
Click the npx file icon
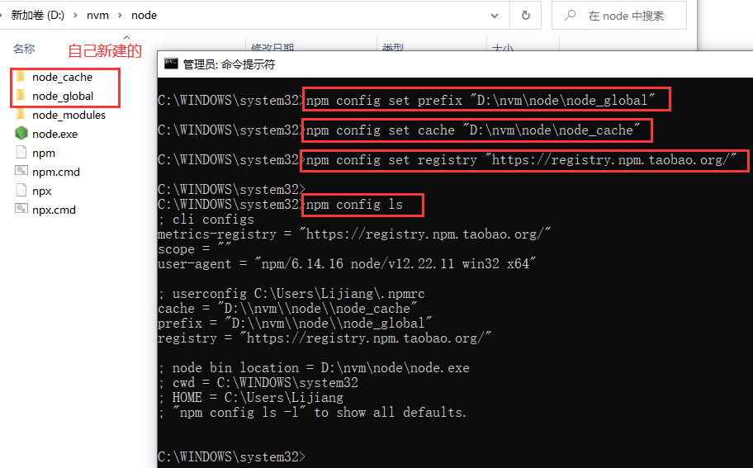(21, 191)
